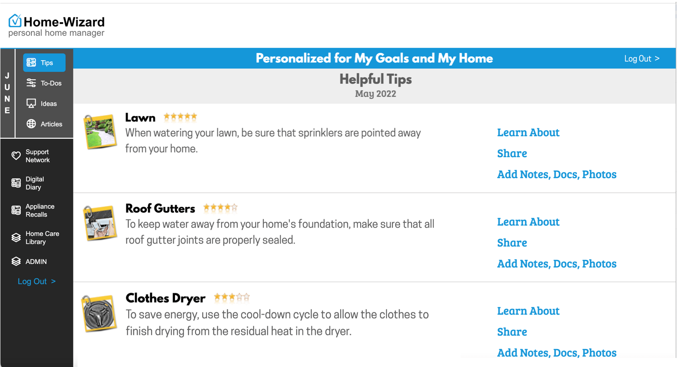Click the Home-Wizard house logo
The height and width of the screenshot is (367, 679).
pyautogui.click(x=14, y=21)
